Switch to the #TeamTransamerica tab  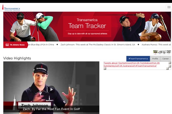point(138,59)
